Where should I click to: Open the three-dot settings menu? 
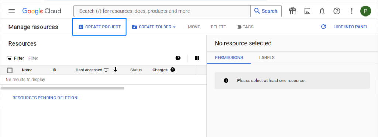(351, 11)
